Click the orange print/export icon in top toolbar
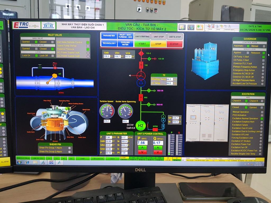The height and width of the screenshot is (203, 271). 200,27
